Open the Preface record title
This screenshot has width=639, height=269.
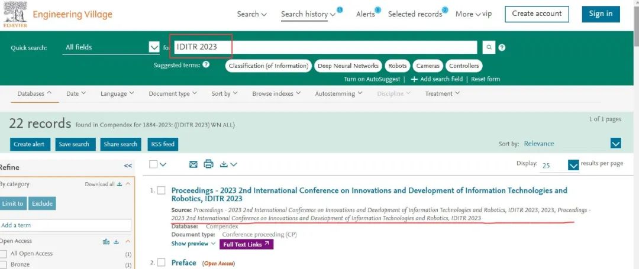point(184,263)
